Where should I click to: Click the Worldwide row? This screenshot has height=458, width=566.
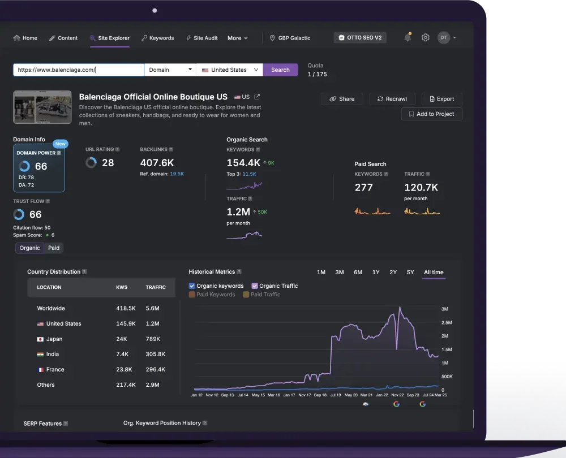[101, 308]
